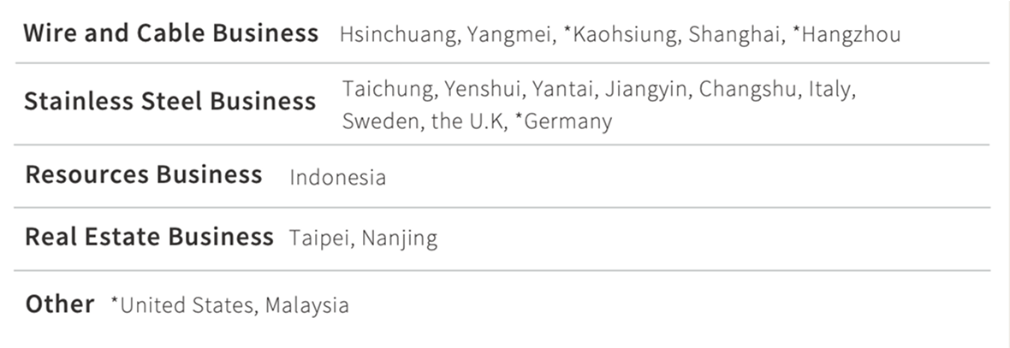Click Malaysia in the Other row

point(306,305)
